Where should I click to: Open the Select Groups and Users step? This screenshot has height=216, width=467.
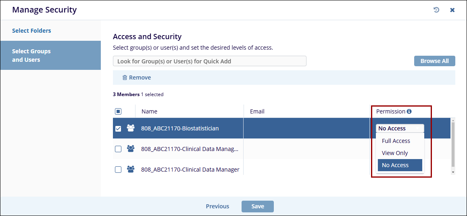tap(31, 55)
